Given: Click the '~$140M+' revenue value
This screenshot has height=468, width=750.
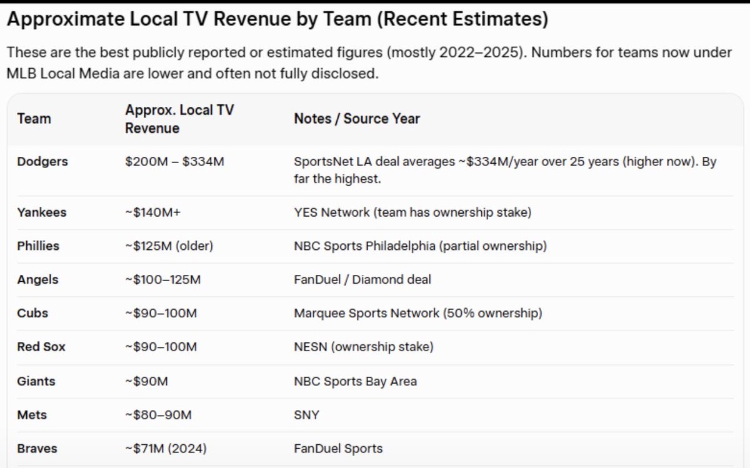Looking at the screenshot, I should (x=153, y=212).
